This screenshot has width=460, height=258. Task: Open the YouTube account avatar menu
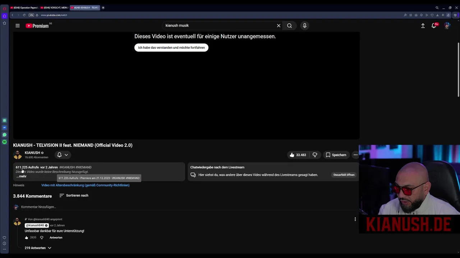click(x=447, y=25)
